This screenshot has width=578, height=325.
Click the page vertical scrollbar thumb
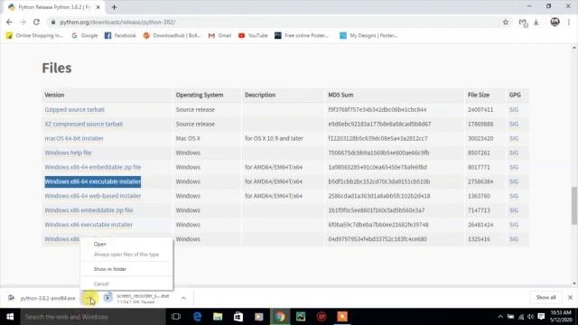[x=574, y=205]
